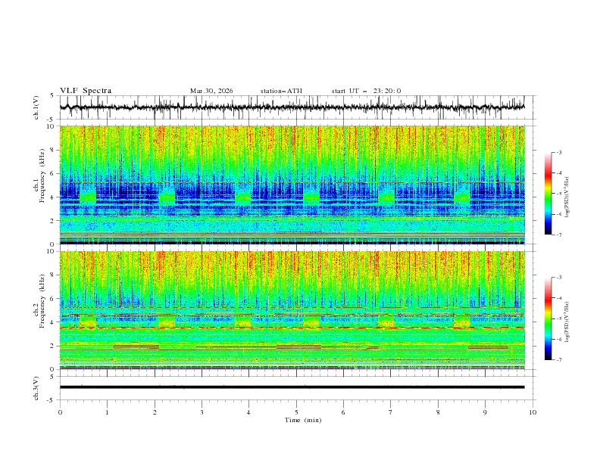Click "8" tick label on Time axis
The image size is (600, 463).
[438, 412]
